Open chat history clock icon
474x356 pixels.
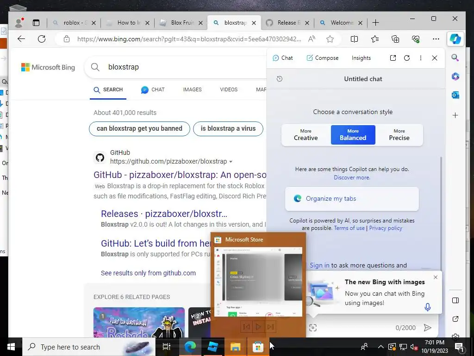[x=280, y=79]
